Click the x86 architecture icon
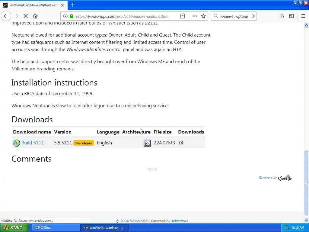This screenshot has height=232, width=309. click(x=147, y=143)
